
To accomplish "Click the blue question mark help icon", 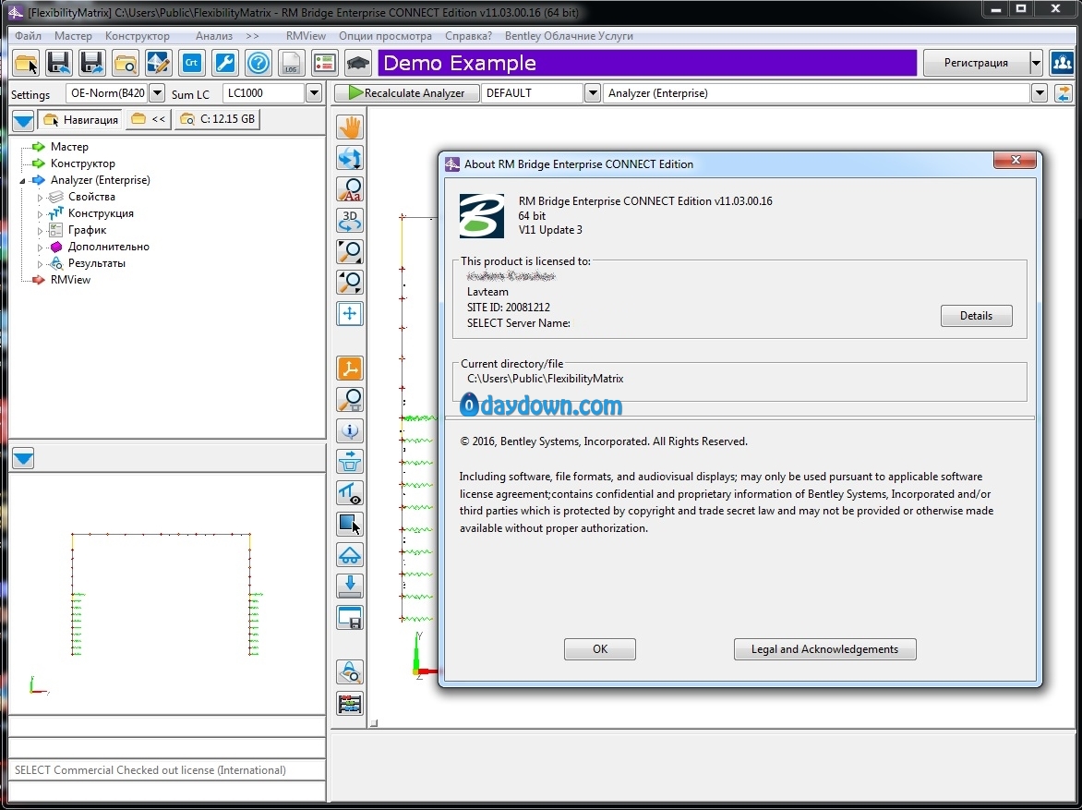I will tap(258, 63).
